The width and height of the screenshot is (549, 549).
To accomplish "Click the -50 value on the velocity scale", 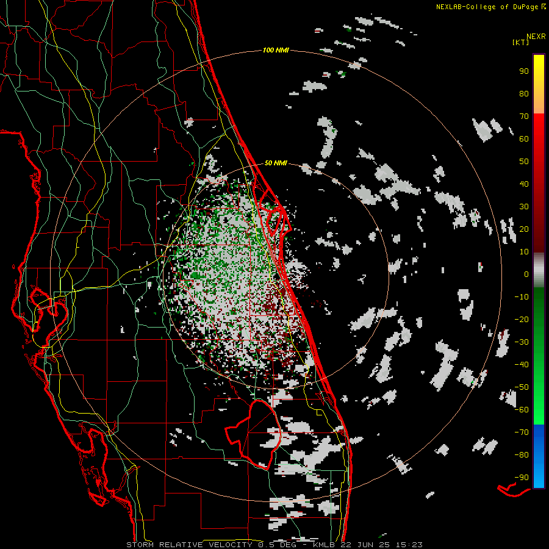I will 522,387.
